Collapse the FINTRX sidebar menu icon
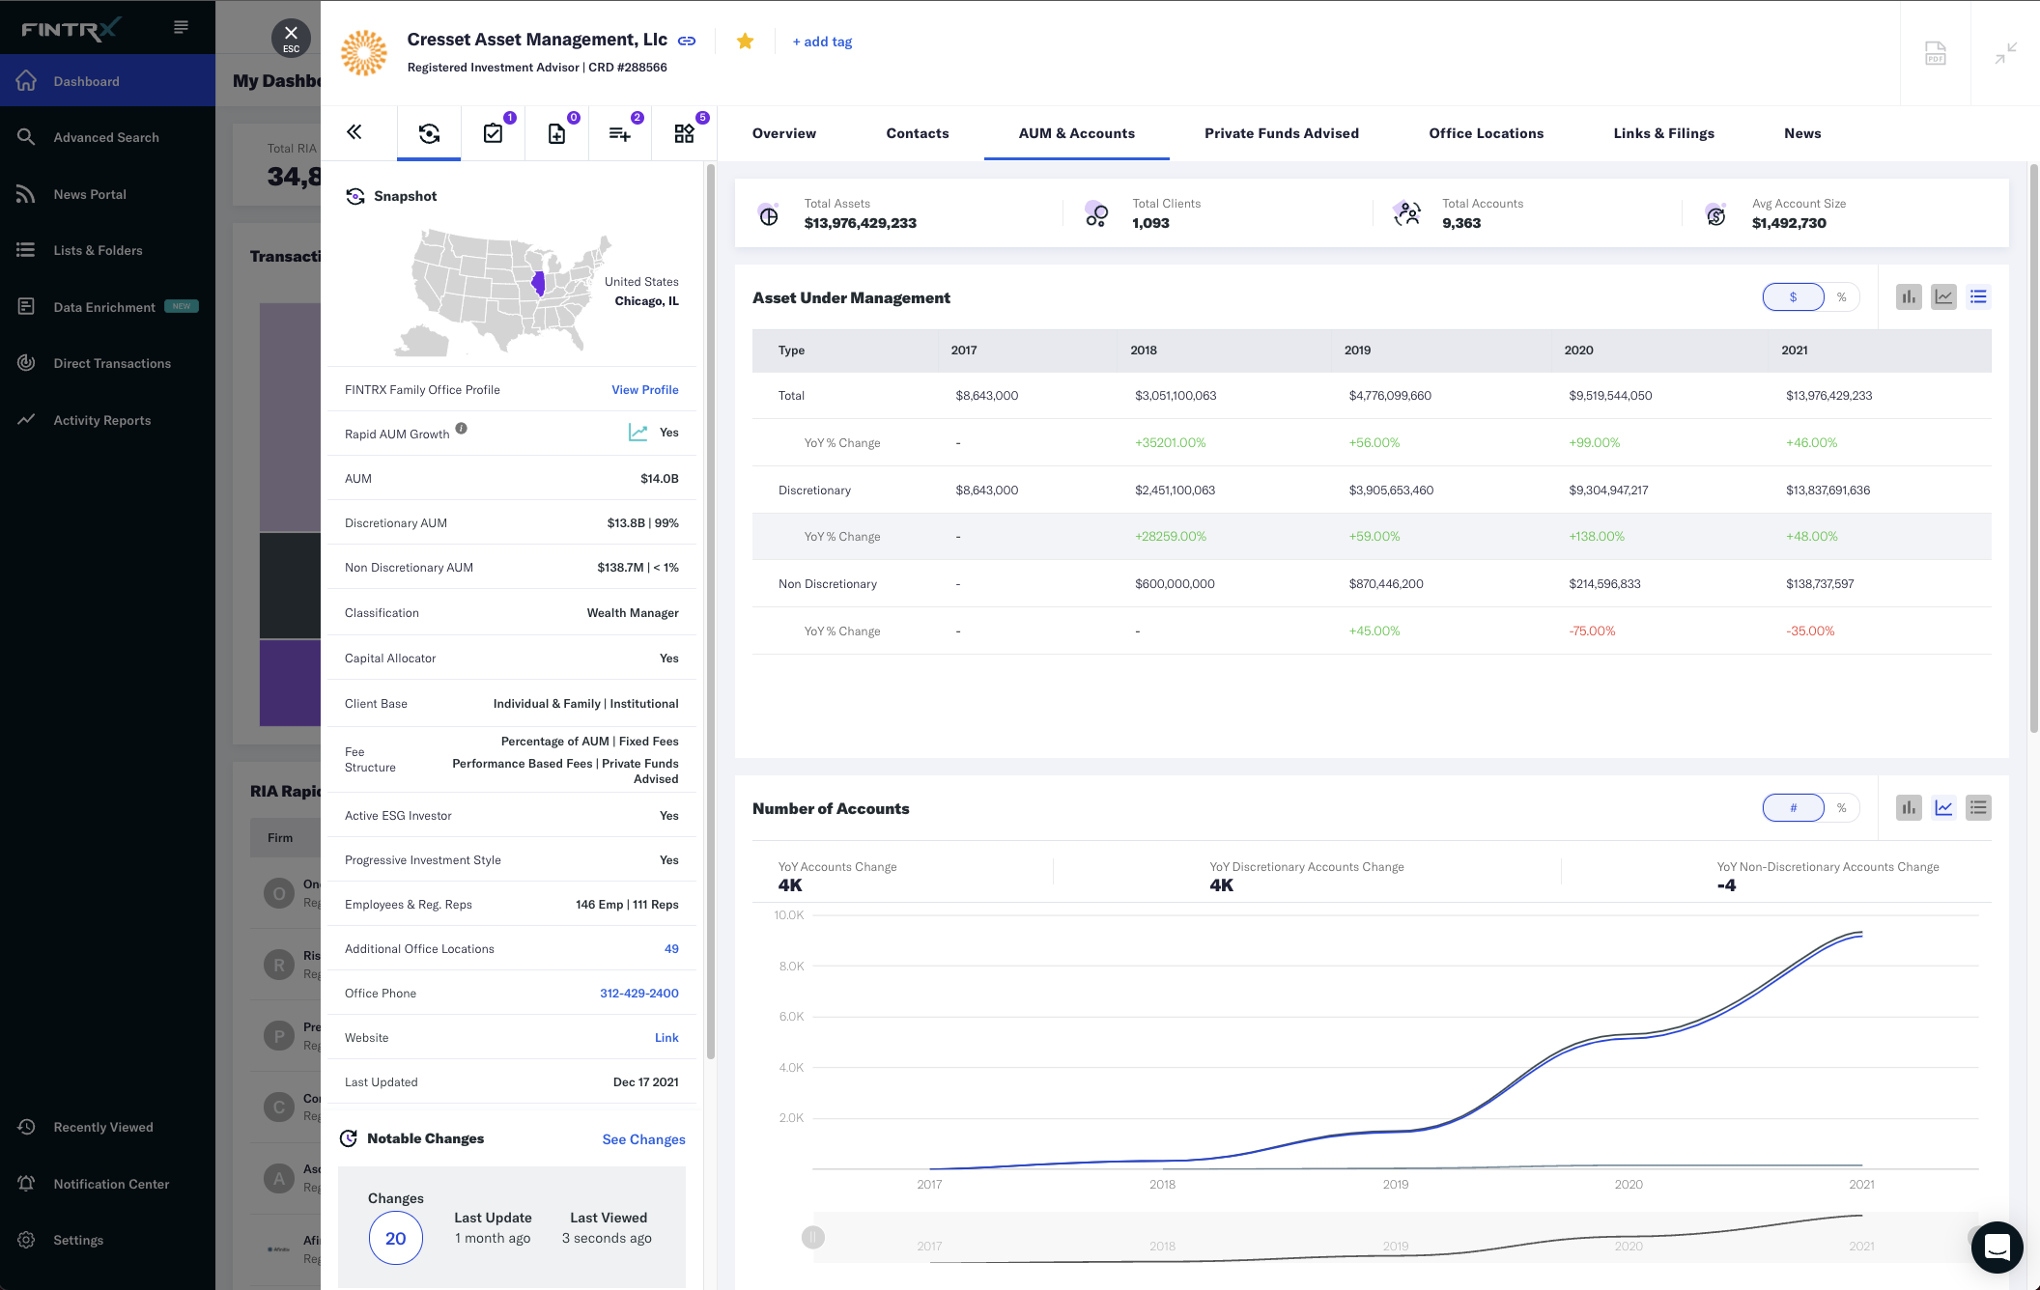The width and height of the screenshot is (2040, 1290). point(181,27)
